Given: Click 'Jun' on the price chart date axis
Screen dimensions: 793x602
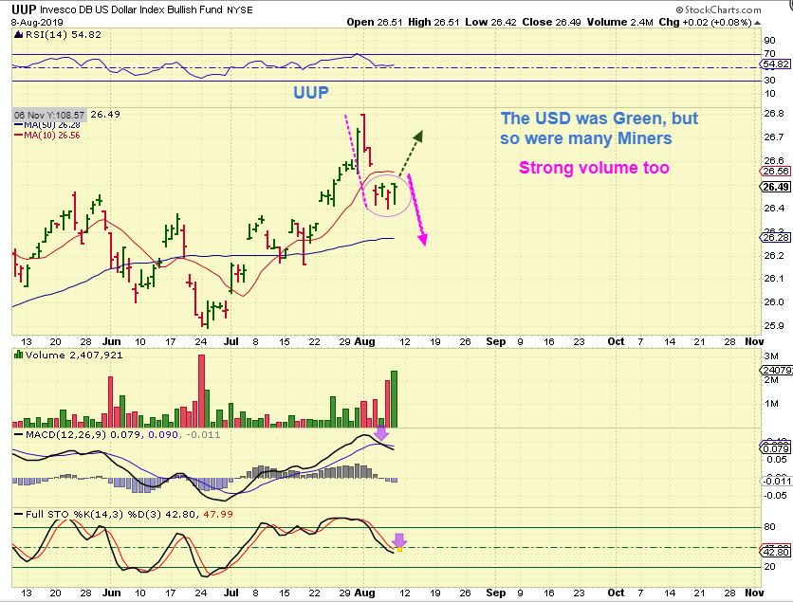Looking at the screenshot, I should (111, 341).
